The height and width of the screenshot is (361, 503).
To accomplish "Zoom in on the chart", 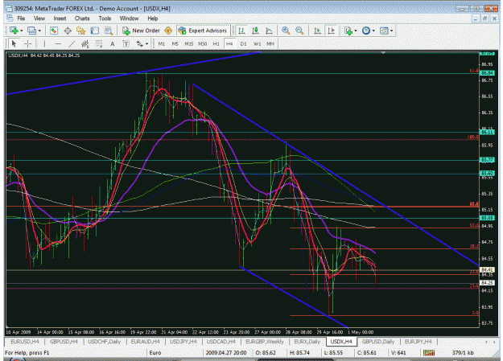I will point(286,31).
